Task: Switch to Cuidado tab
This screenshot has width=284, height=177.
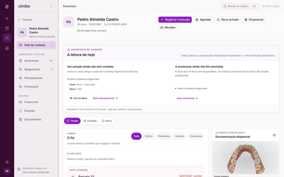Action: coord(90,121)
